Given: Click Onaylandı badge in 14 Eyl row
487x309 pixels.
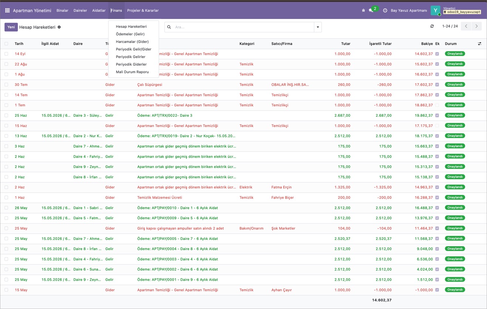Looking at the screenshot, I should pos(455,54).
